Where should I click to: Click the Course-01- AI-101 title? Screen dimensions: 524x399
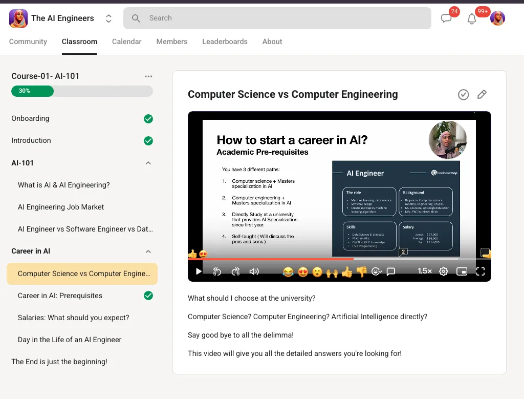tap(46, 76)
